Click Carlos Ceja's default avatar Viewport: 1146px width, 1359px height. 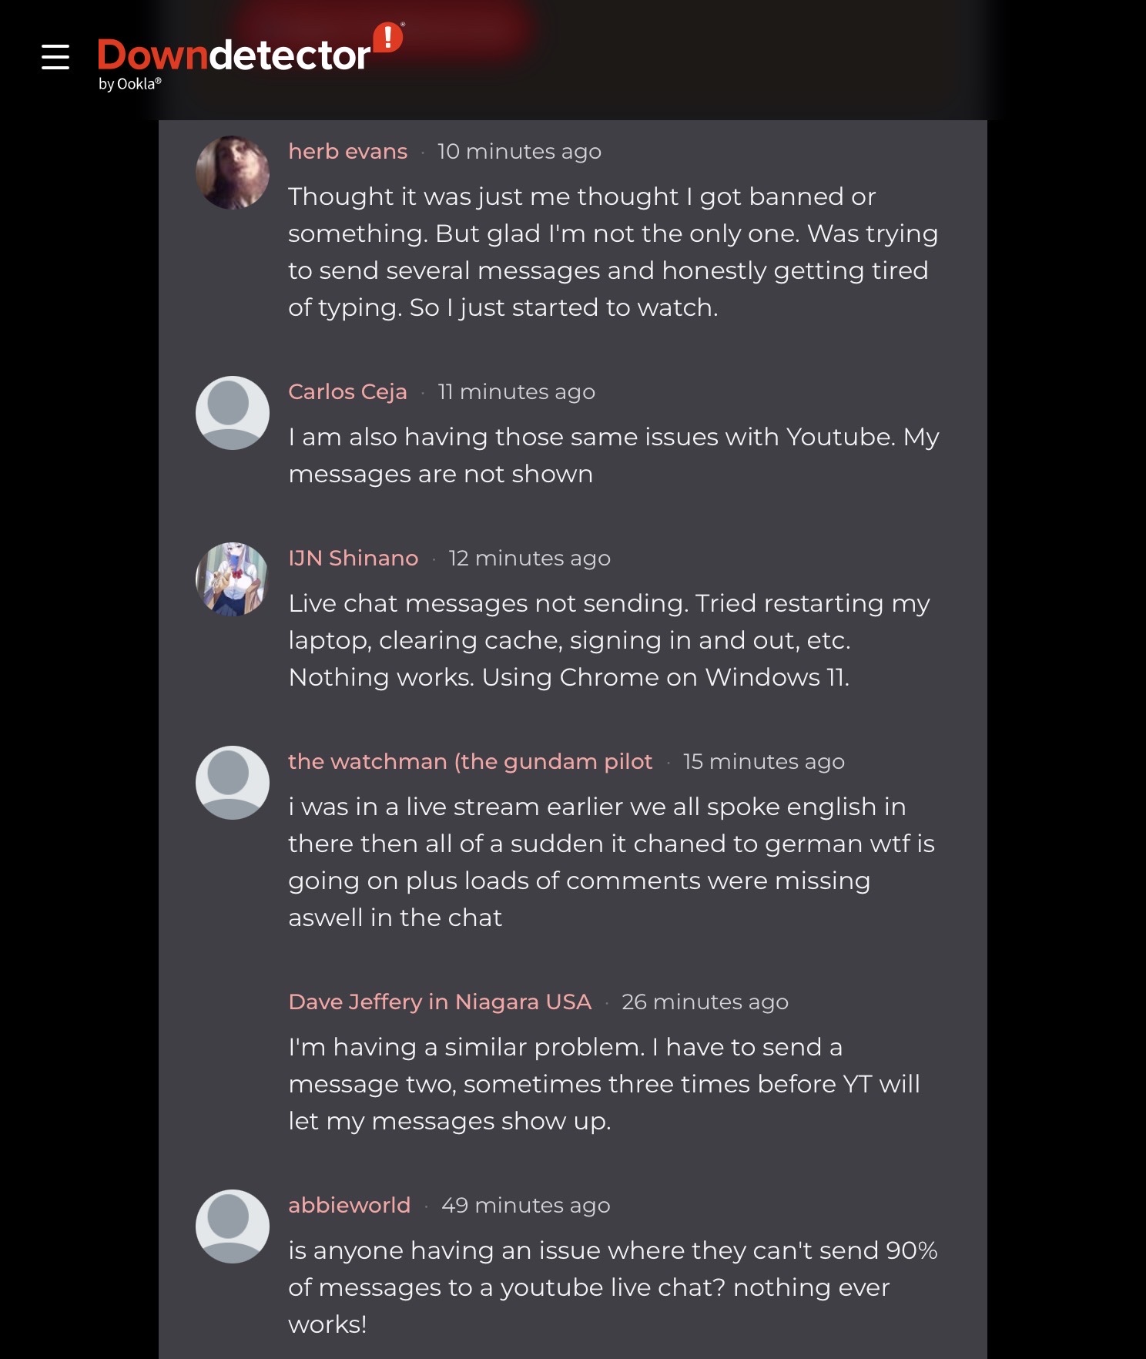pyautogui.click(x=233, y=413)
